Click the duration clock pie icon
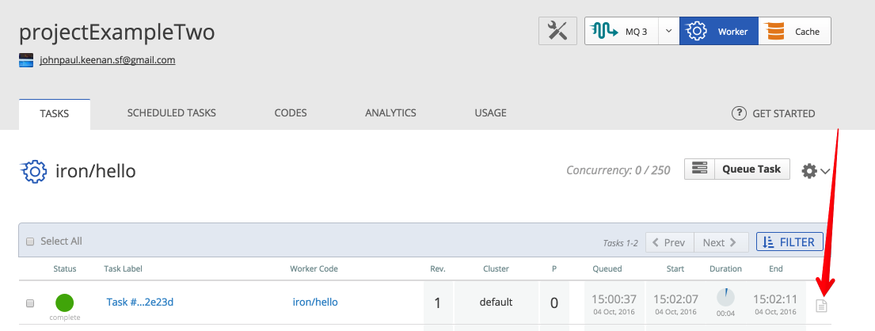Image resolution: width=875 pixels, height=331 pixels. tap(725, 298)
